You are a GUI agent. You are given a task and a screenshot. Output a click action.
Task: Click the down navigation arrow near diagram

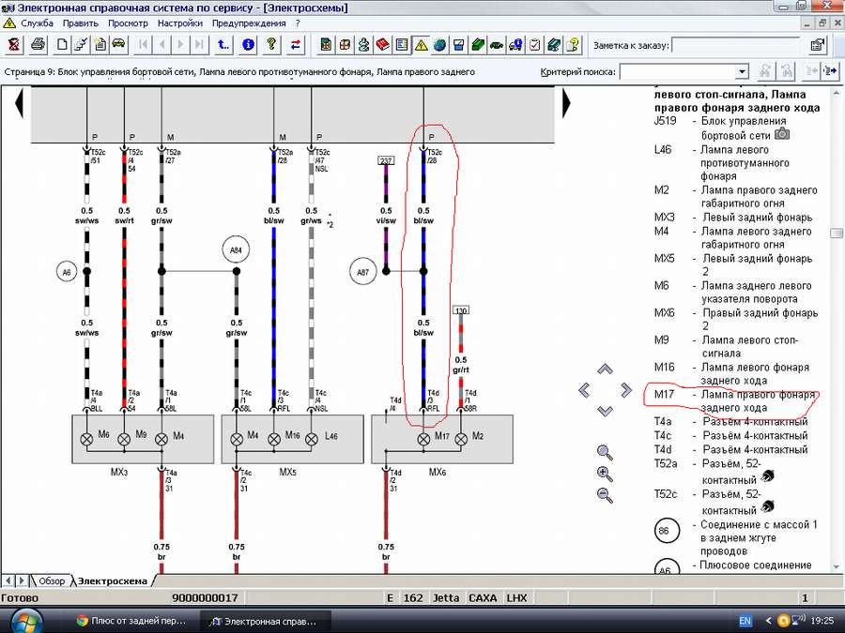point(605,411)
